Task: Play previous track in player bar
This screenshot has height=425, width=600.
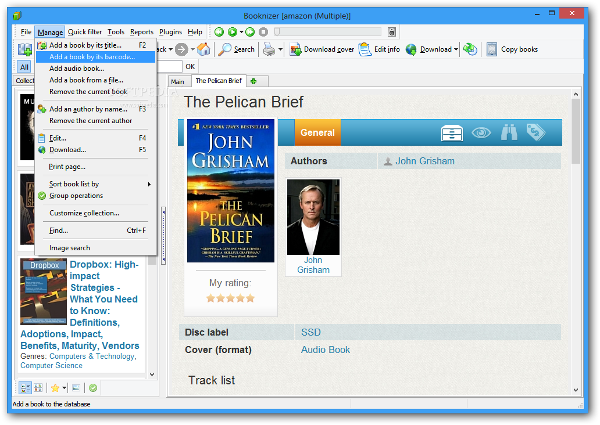Action: (219, 32)
